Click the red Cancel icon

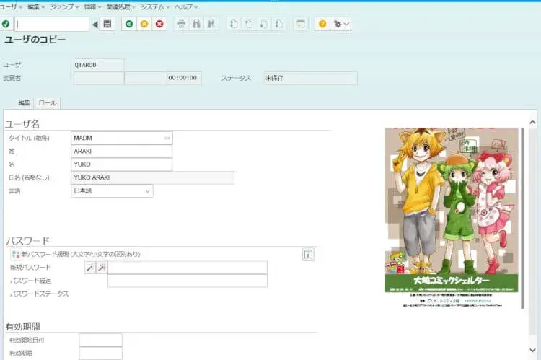[159, 24]
